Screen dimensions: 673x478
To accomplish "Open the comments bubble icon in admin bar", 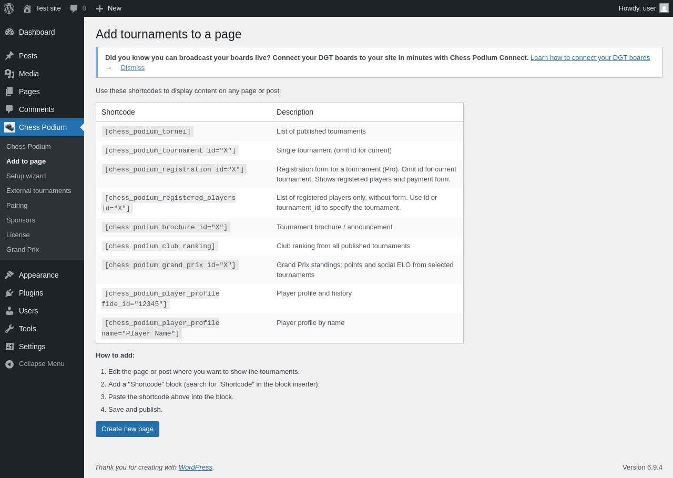I will pos(74,8).
